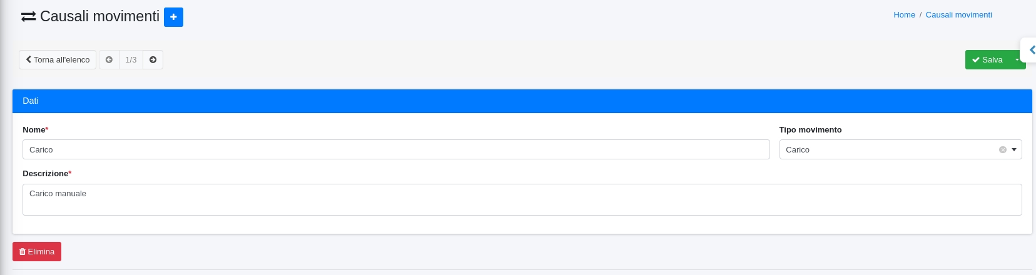Go to the previous record arrow
This screenshot has height=275, width=1036.
tap(109, 60)
